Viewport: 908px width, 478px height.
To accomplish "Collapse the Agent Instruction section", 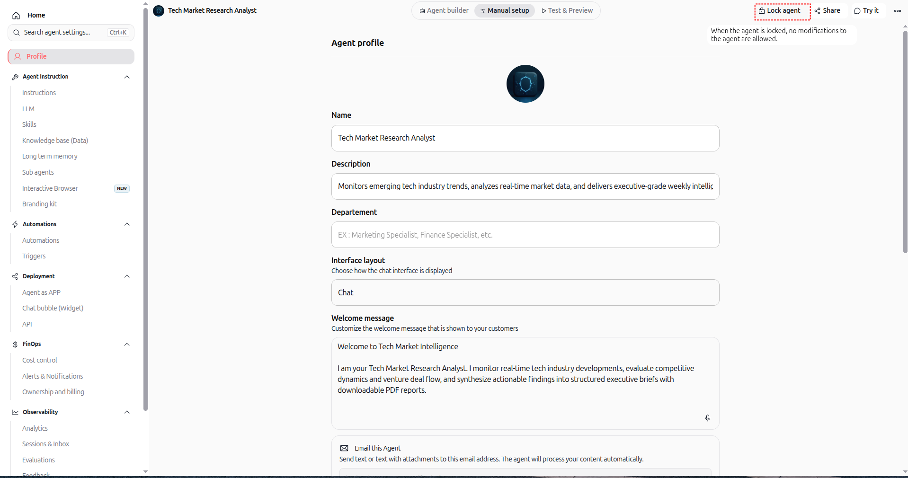I will [x=127, y=77].
